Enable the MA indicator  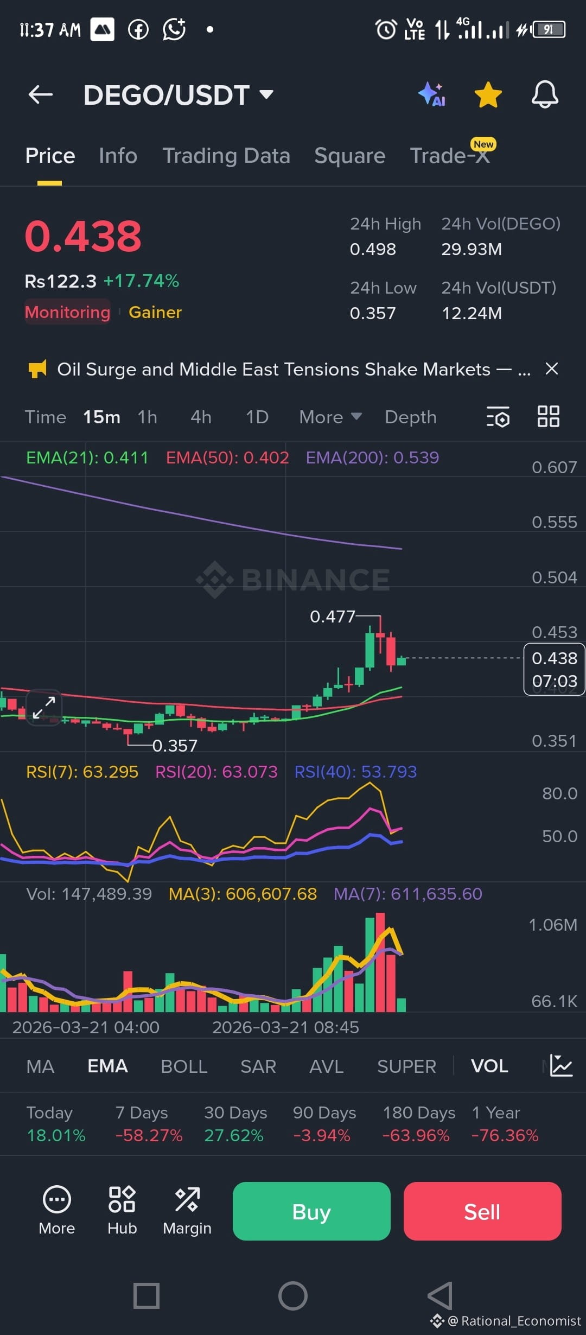(40, 1066)
